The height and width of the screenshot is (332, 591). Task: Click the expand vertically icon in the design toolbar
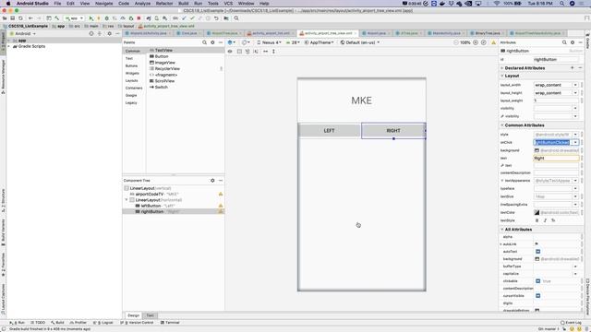pyautogui.click(x=273, y=52)
